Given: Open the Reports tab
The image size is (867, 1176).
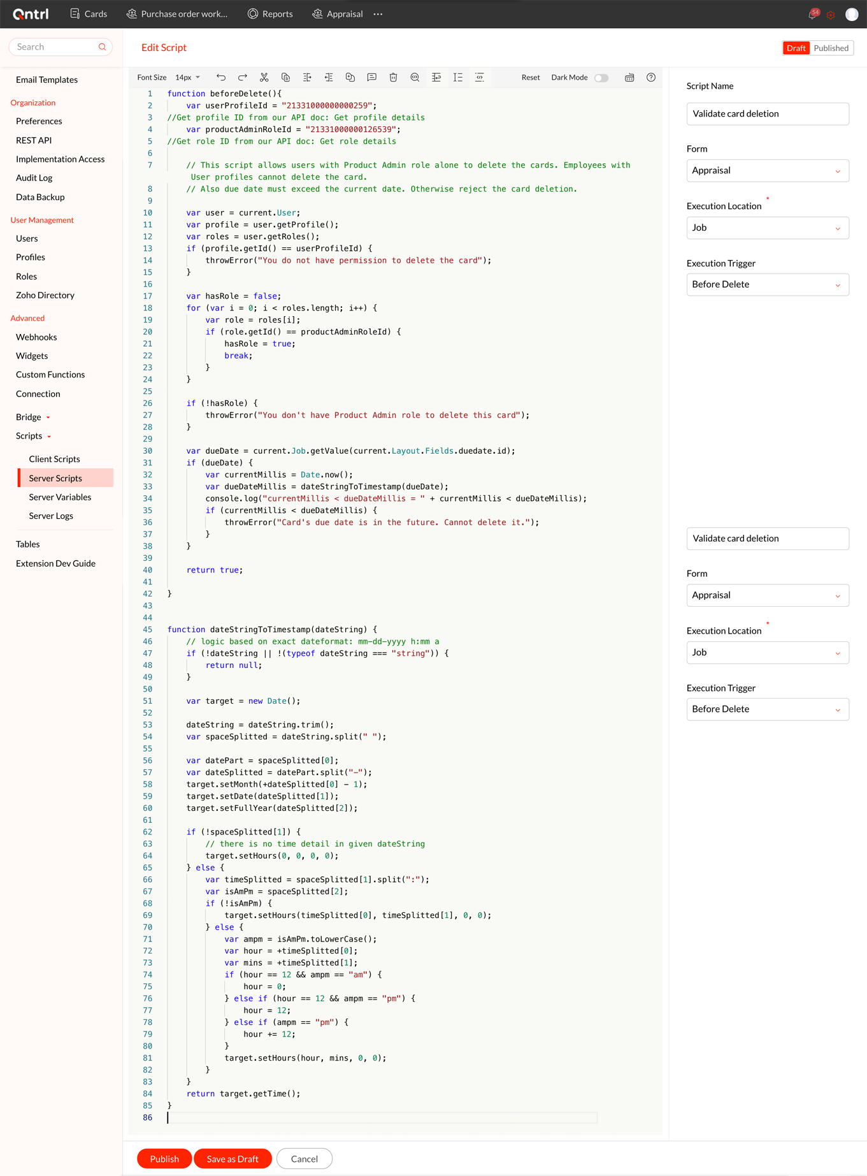Looking at the screenshot, I should pyautogui.click(x=270, y=14).
